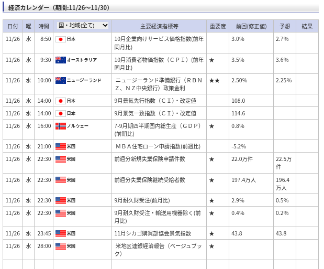Click the star in the Norway GDP row
This screenshot has height=269, width=324.
point(211,126)
